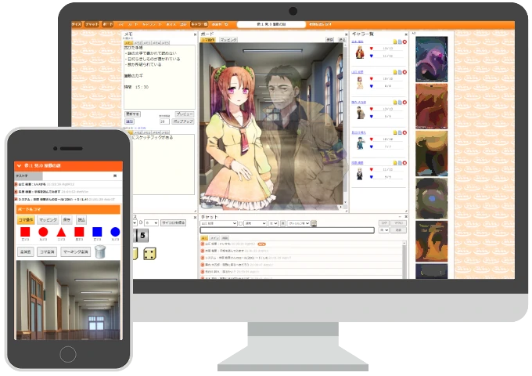Delete the first character with red X
Viewport: 532px width, 376px height.
[x=404, y=42]
